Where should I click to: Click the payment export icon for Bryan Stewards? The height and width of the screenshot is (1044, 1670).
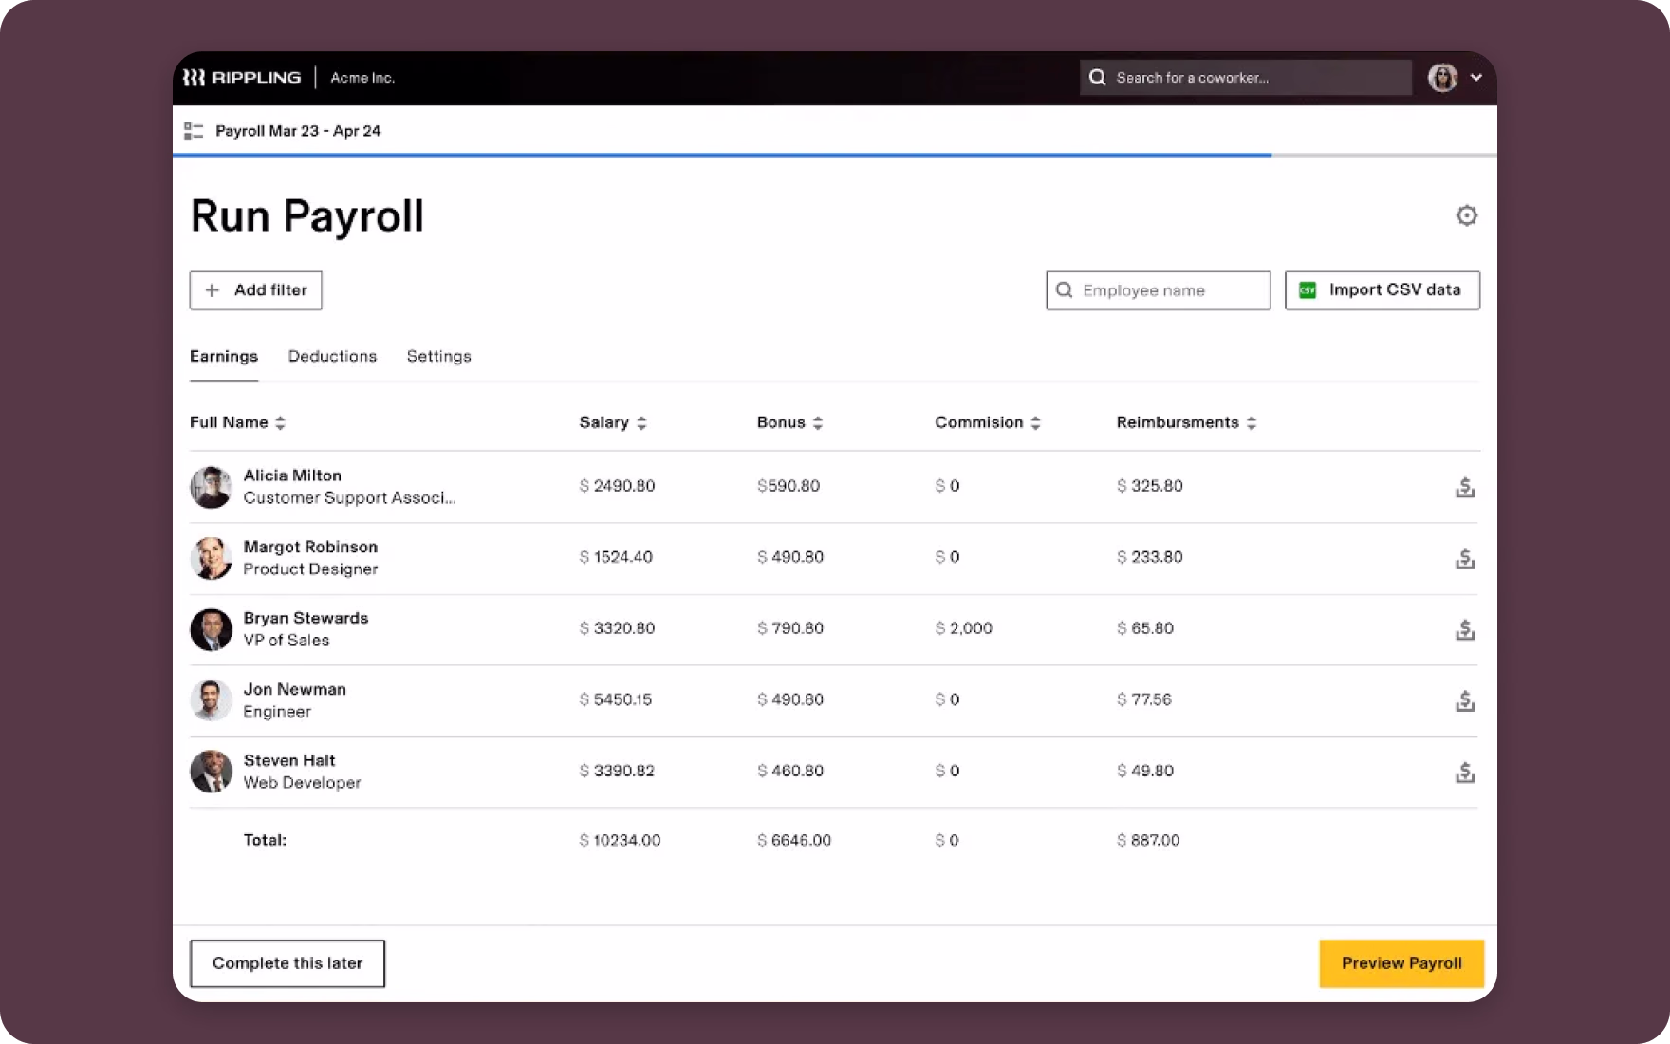(1466, 629)
